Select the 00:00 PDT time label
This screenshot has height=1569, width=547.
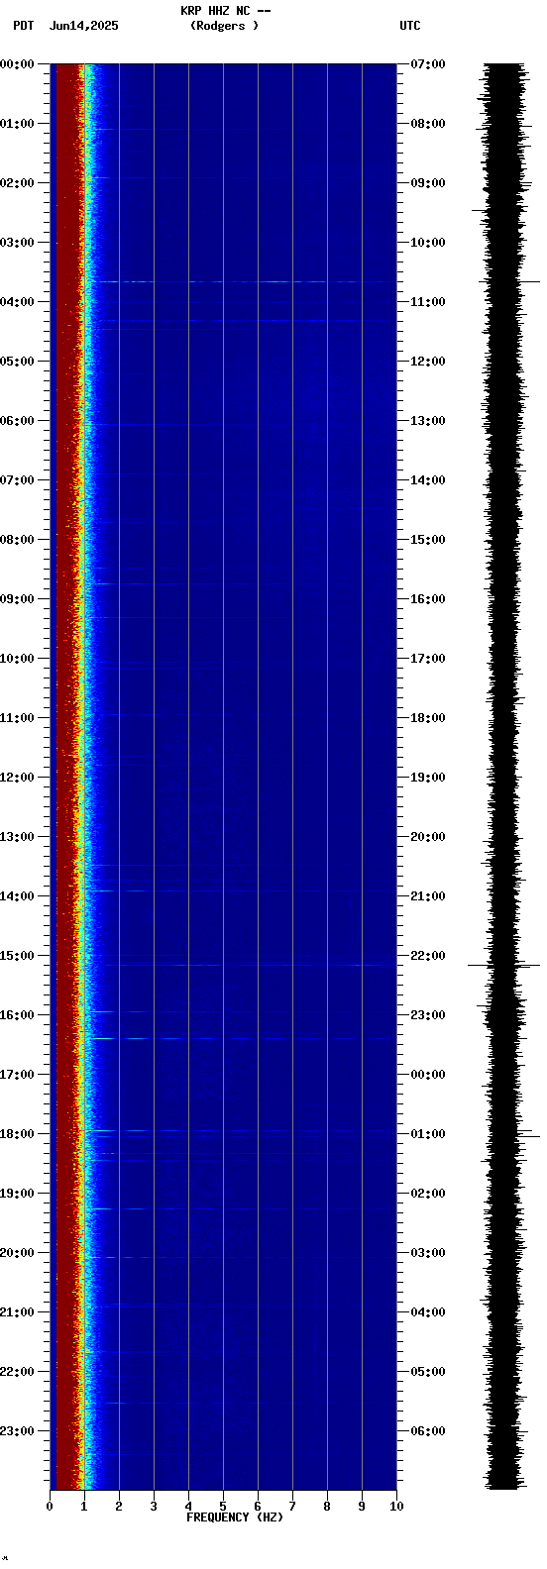[x=17, y=64]
